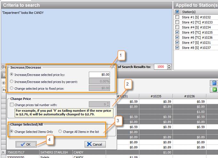Choose Change Selected Items Only option

pyautogui.click(x=12, y=131)
